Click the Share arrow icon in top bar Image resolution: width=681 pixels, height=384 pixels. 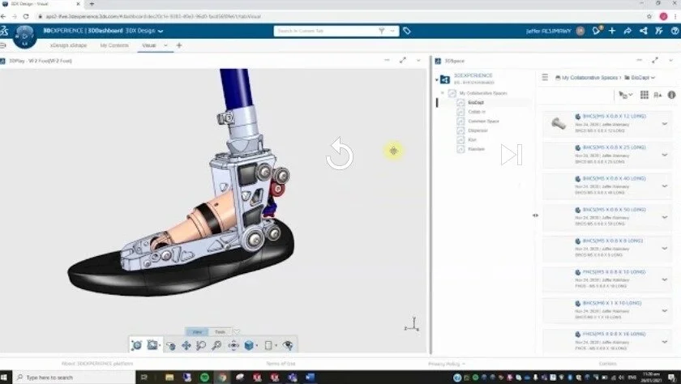(x=627, y=30)
